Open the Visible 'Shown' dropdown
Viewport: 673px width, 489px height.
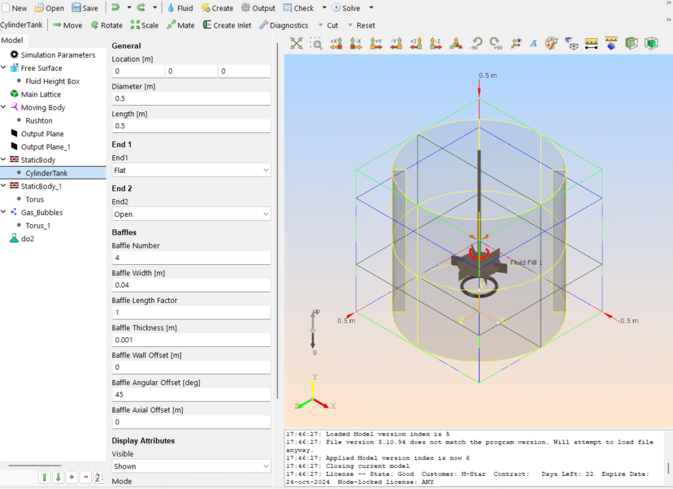coord(191,465)
